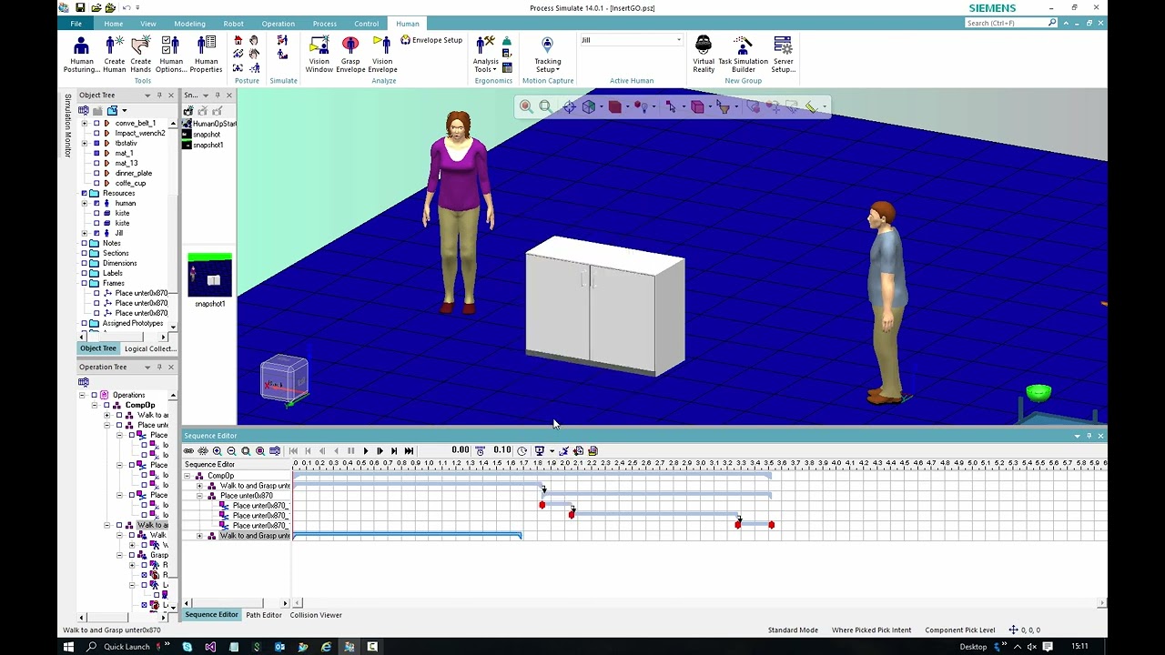Toggle the checkbox for coffe_cup
1165x655 pixels.
point(96,183)
